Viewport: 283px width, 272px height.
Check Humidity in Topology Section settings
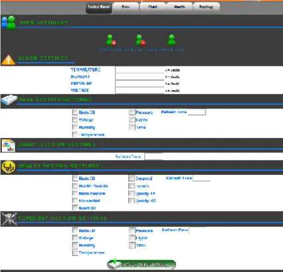tap(75, 245)
